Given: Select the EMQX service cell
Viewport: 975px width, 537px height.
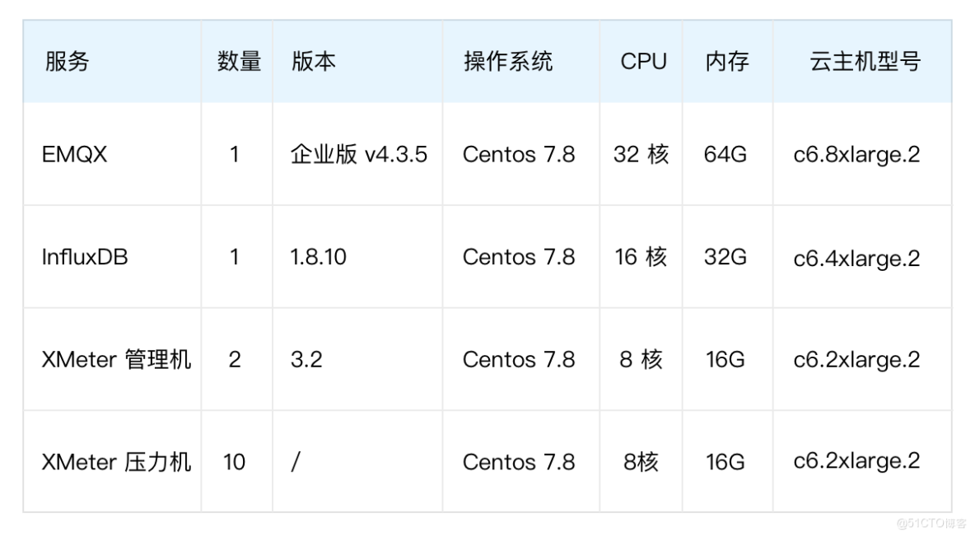Looking at the screenshot, I should 74,154.
